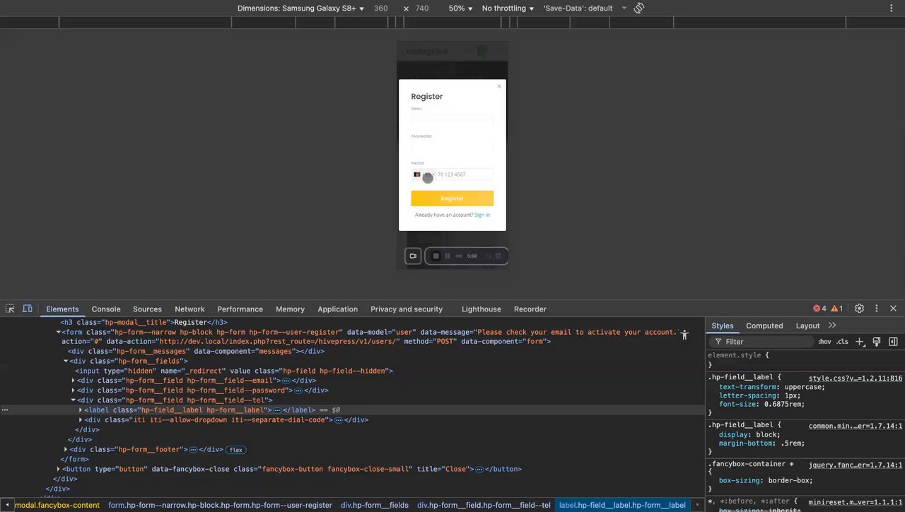The width and height of the screenshot is (905, 512).
Task: Click the rotate screen icon
Action: [638, 8]
